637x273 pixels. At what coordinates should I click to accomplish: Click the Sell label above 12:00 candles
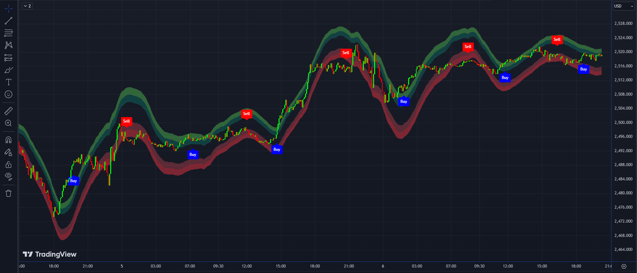coord(247,114)
